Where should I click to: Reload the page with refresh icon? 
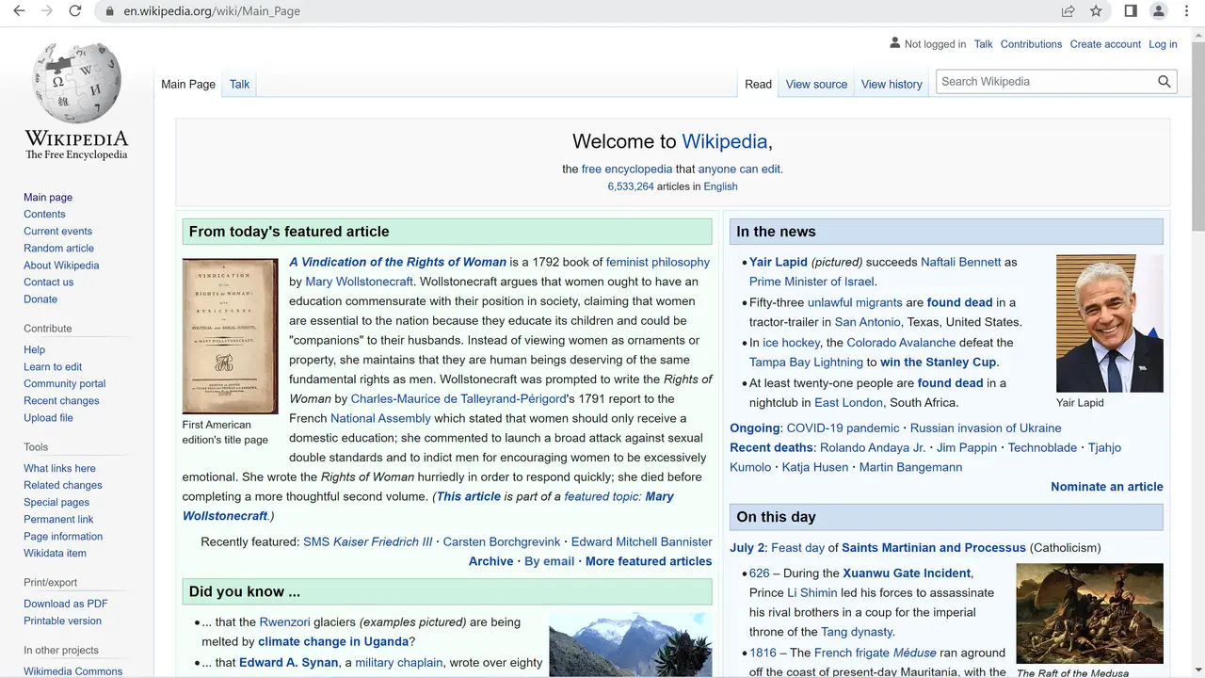point(75,11)
